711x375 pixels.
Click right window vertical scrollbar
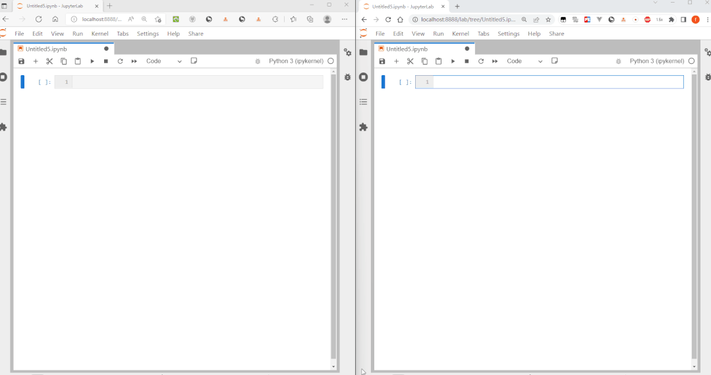pos(694,216)
